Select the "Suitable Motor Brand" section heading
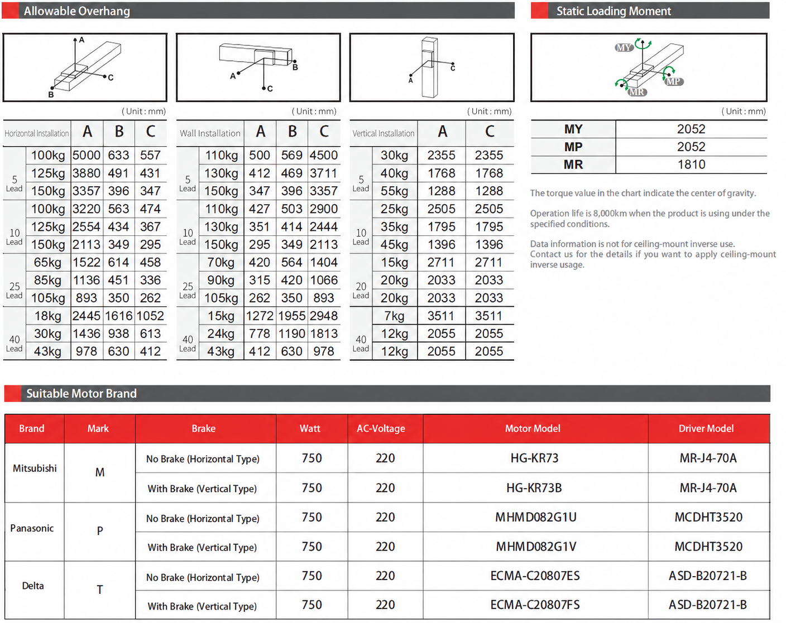The height and width of the screenshot is (623, 786). (x=82, y=394)
